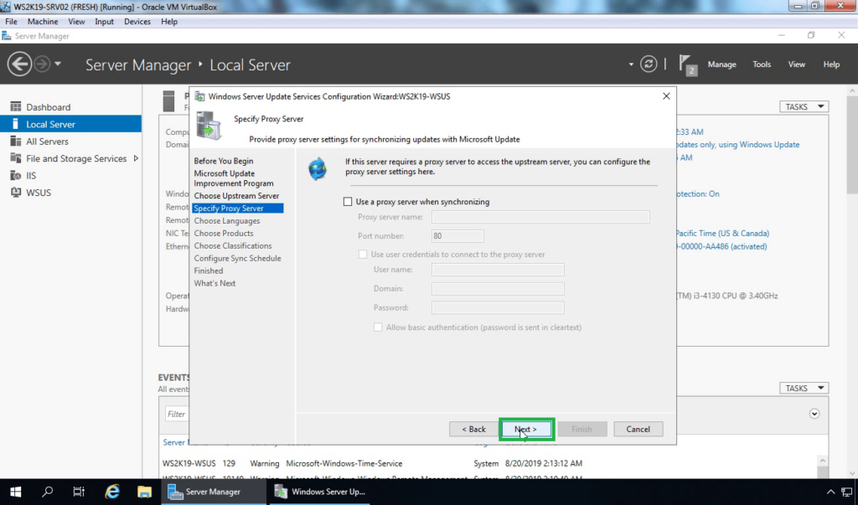Image resolution: width=858 pixels, height=505 pixels.
Task: Open the Manage menu
Action: tap(721, 64)
